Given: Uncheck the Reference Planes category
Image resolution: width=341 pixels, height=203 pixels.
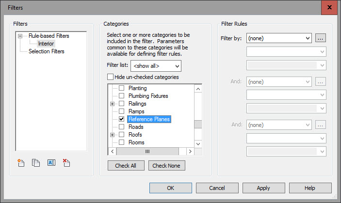Looking at the screenshot, I should click(x=122, y=119).
